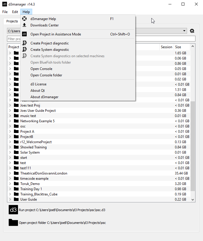The width and height of the screenshot is (203, 241).
Task: Expand the Project A row
Action: coord(10,132)
